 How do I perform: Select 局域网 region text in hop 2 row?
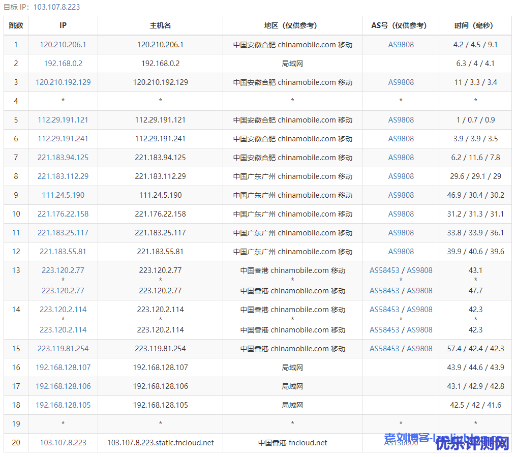click(x=292, y=64)
